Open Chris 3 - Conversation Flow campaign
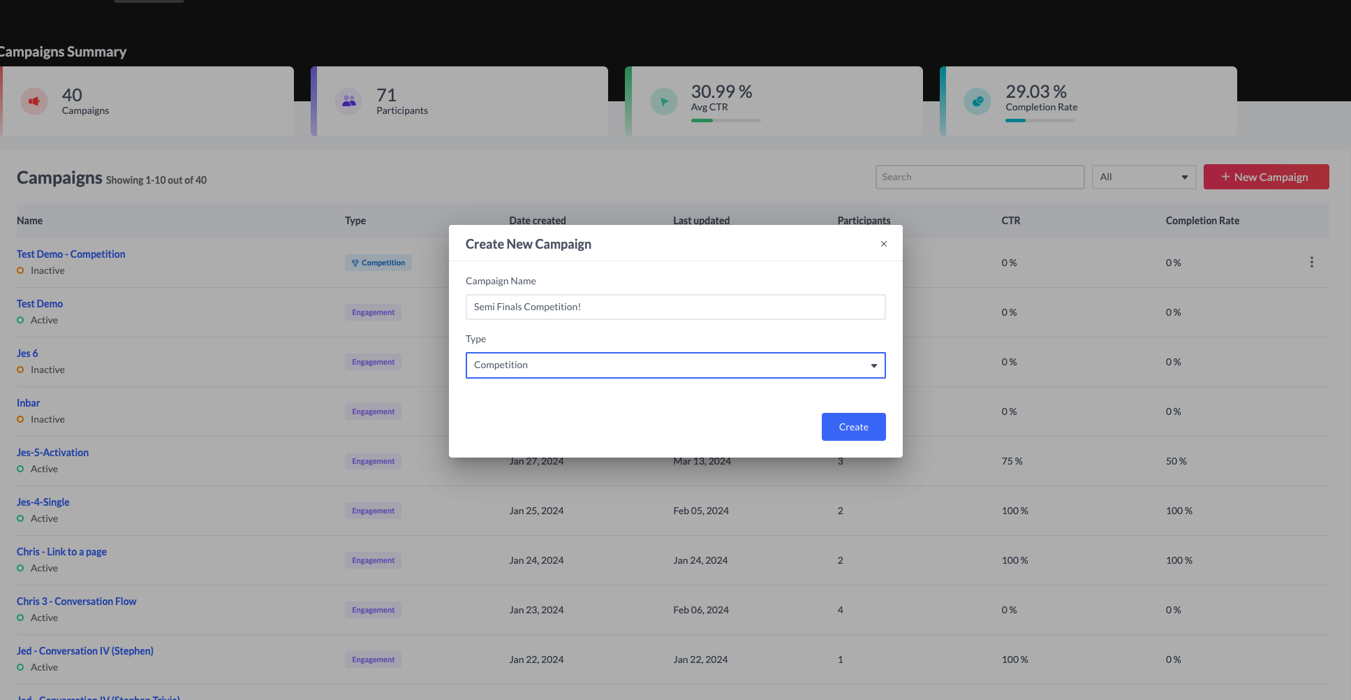The width and height of the screenshot is (1351, 700). 76,601
